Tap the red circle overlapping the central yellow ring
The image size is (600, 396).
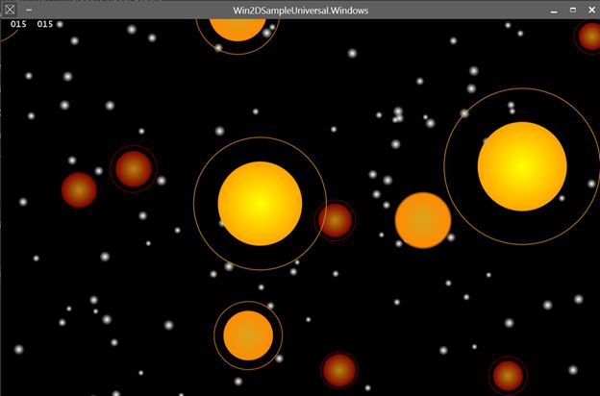(x=335, y=220)
